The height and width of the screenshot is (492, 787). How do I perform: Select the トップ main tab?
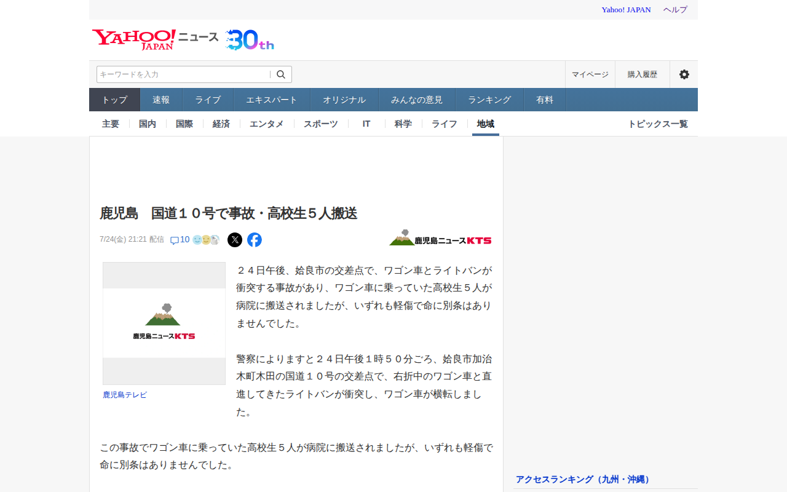pos(114,100)
